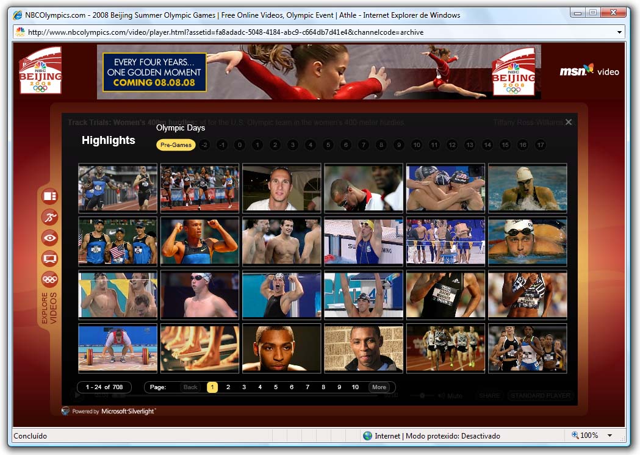This screenshot has width=640, height=455.
Task: Choose Olympic day 17
Action: point(541,145)
